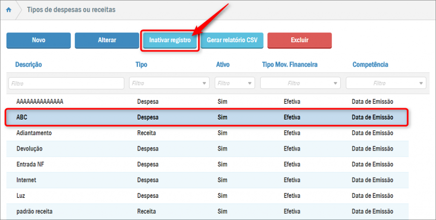
Task: Expand the Ativo filter dropdown
Action: point(235,83)
